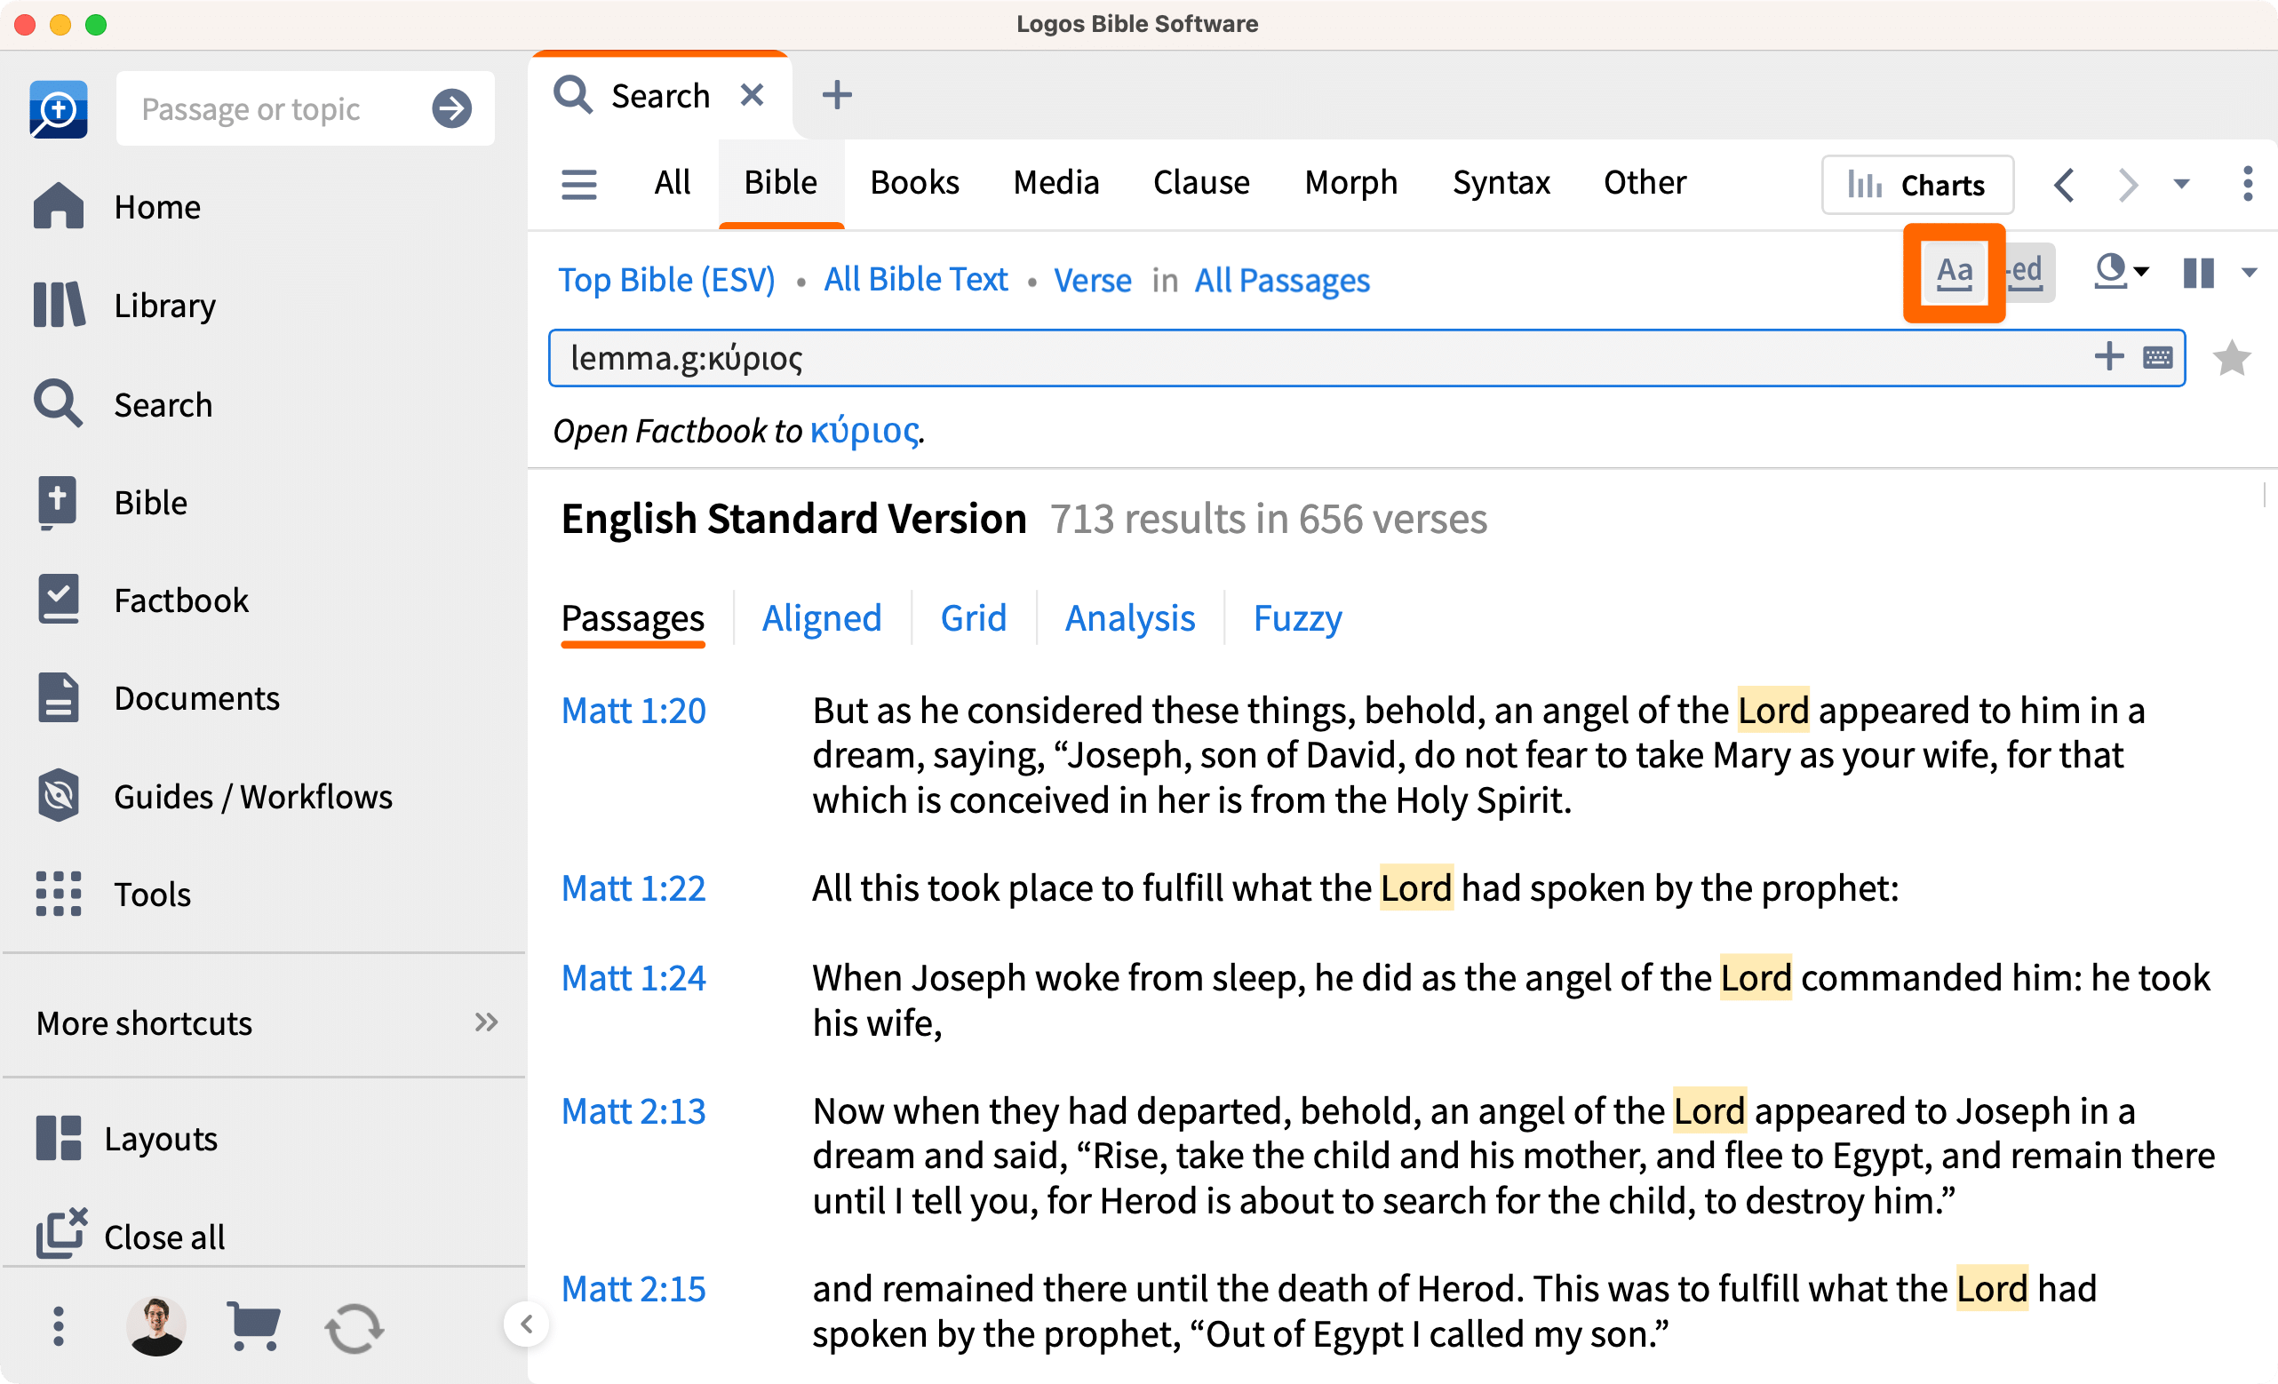Switch to the Morph search type
Image resolution: width=2278 pixels, height=1384 pixels.
coord(1350,182)
